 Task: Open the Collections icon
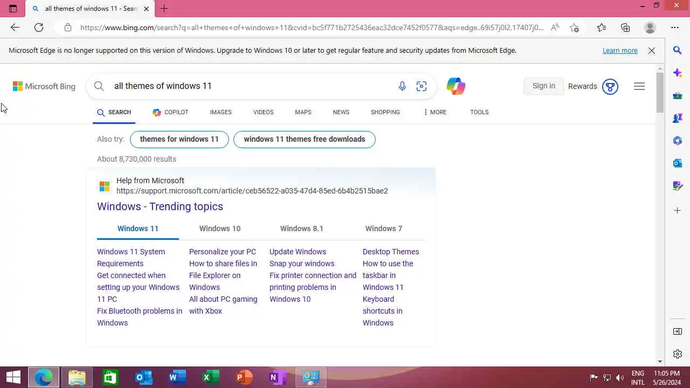click(625, 27)
